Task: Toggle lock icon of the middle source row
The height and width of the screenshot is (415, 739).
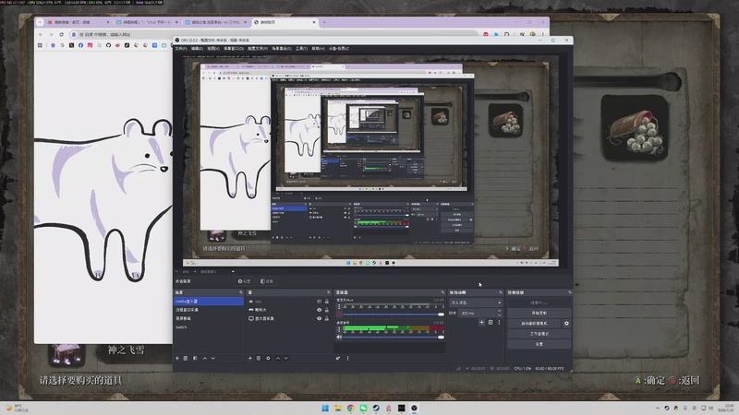Action: point(327,310)
